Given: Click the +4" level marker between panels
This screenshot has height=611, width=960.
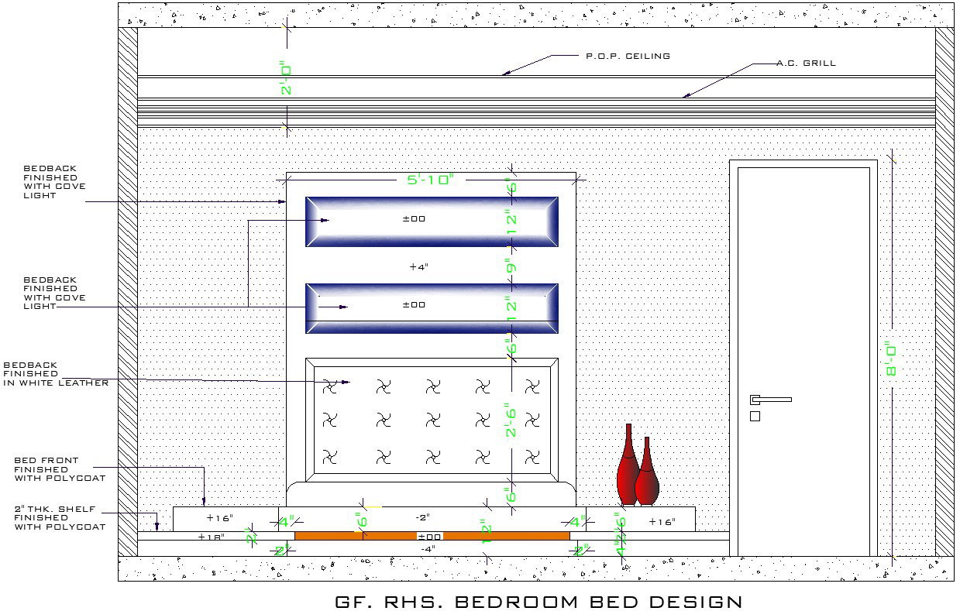Looking at the screenshot, I should tap(418, 266).
